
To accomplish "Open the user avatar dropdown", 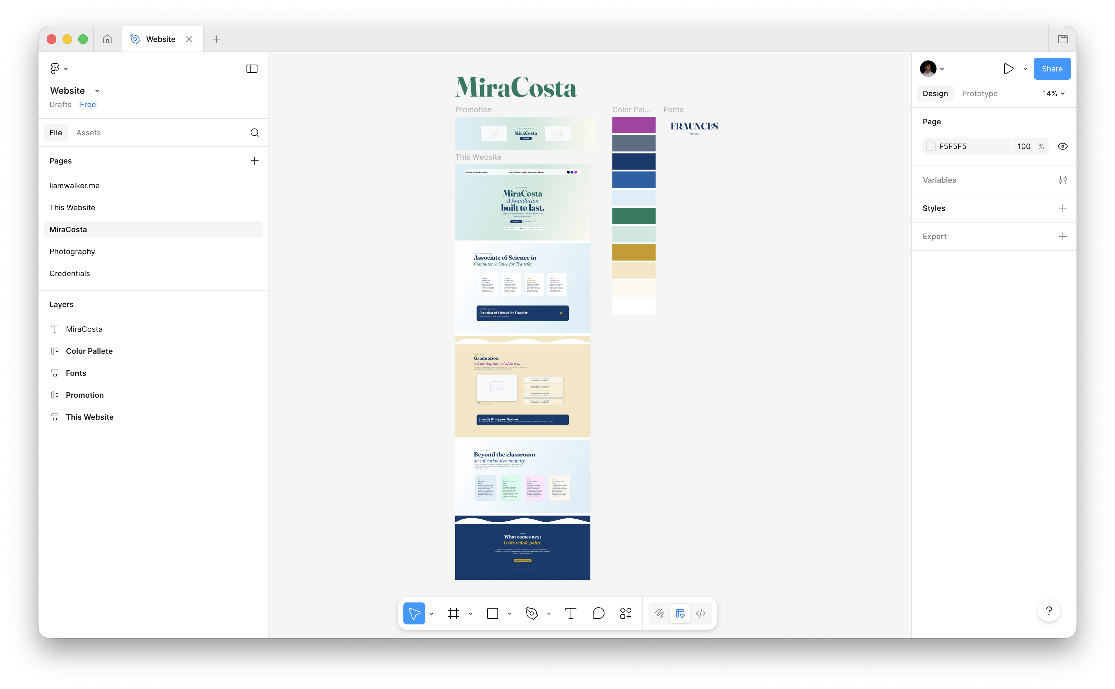I will point(942,69).
